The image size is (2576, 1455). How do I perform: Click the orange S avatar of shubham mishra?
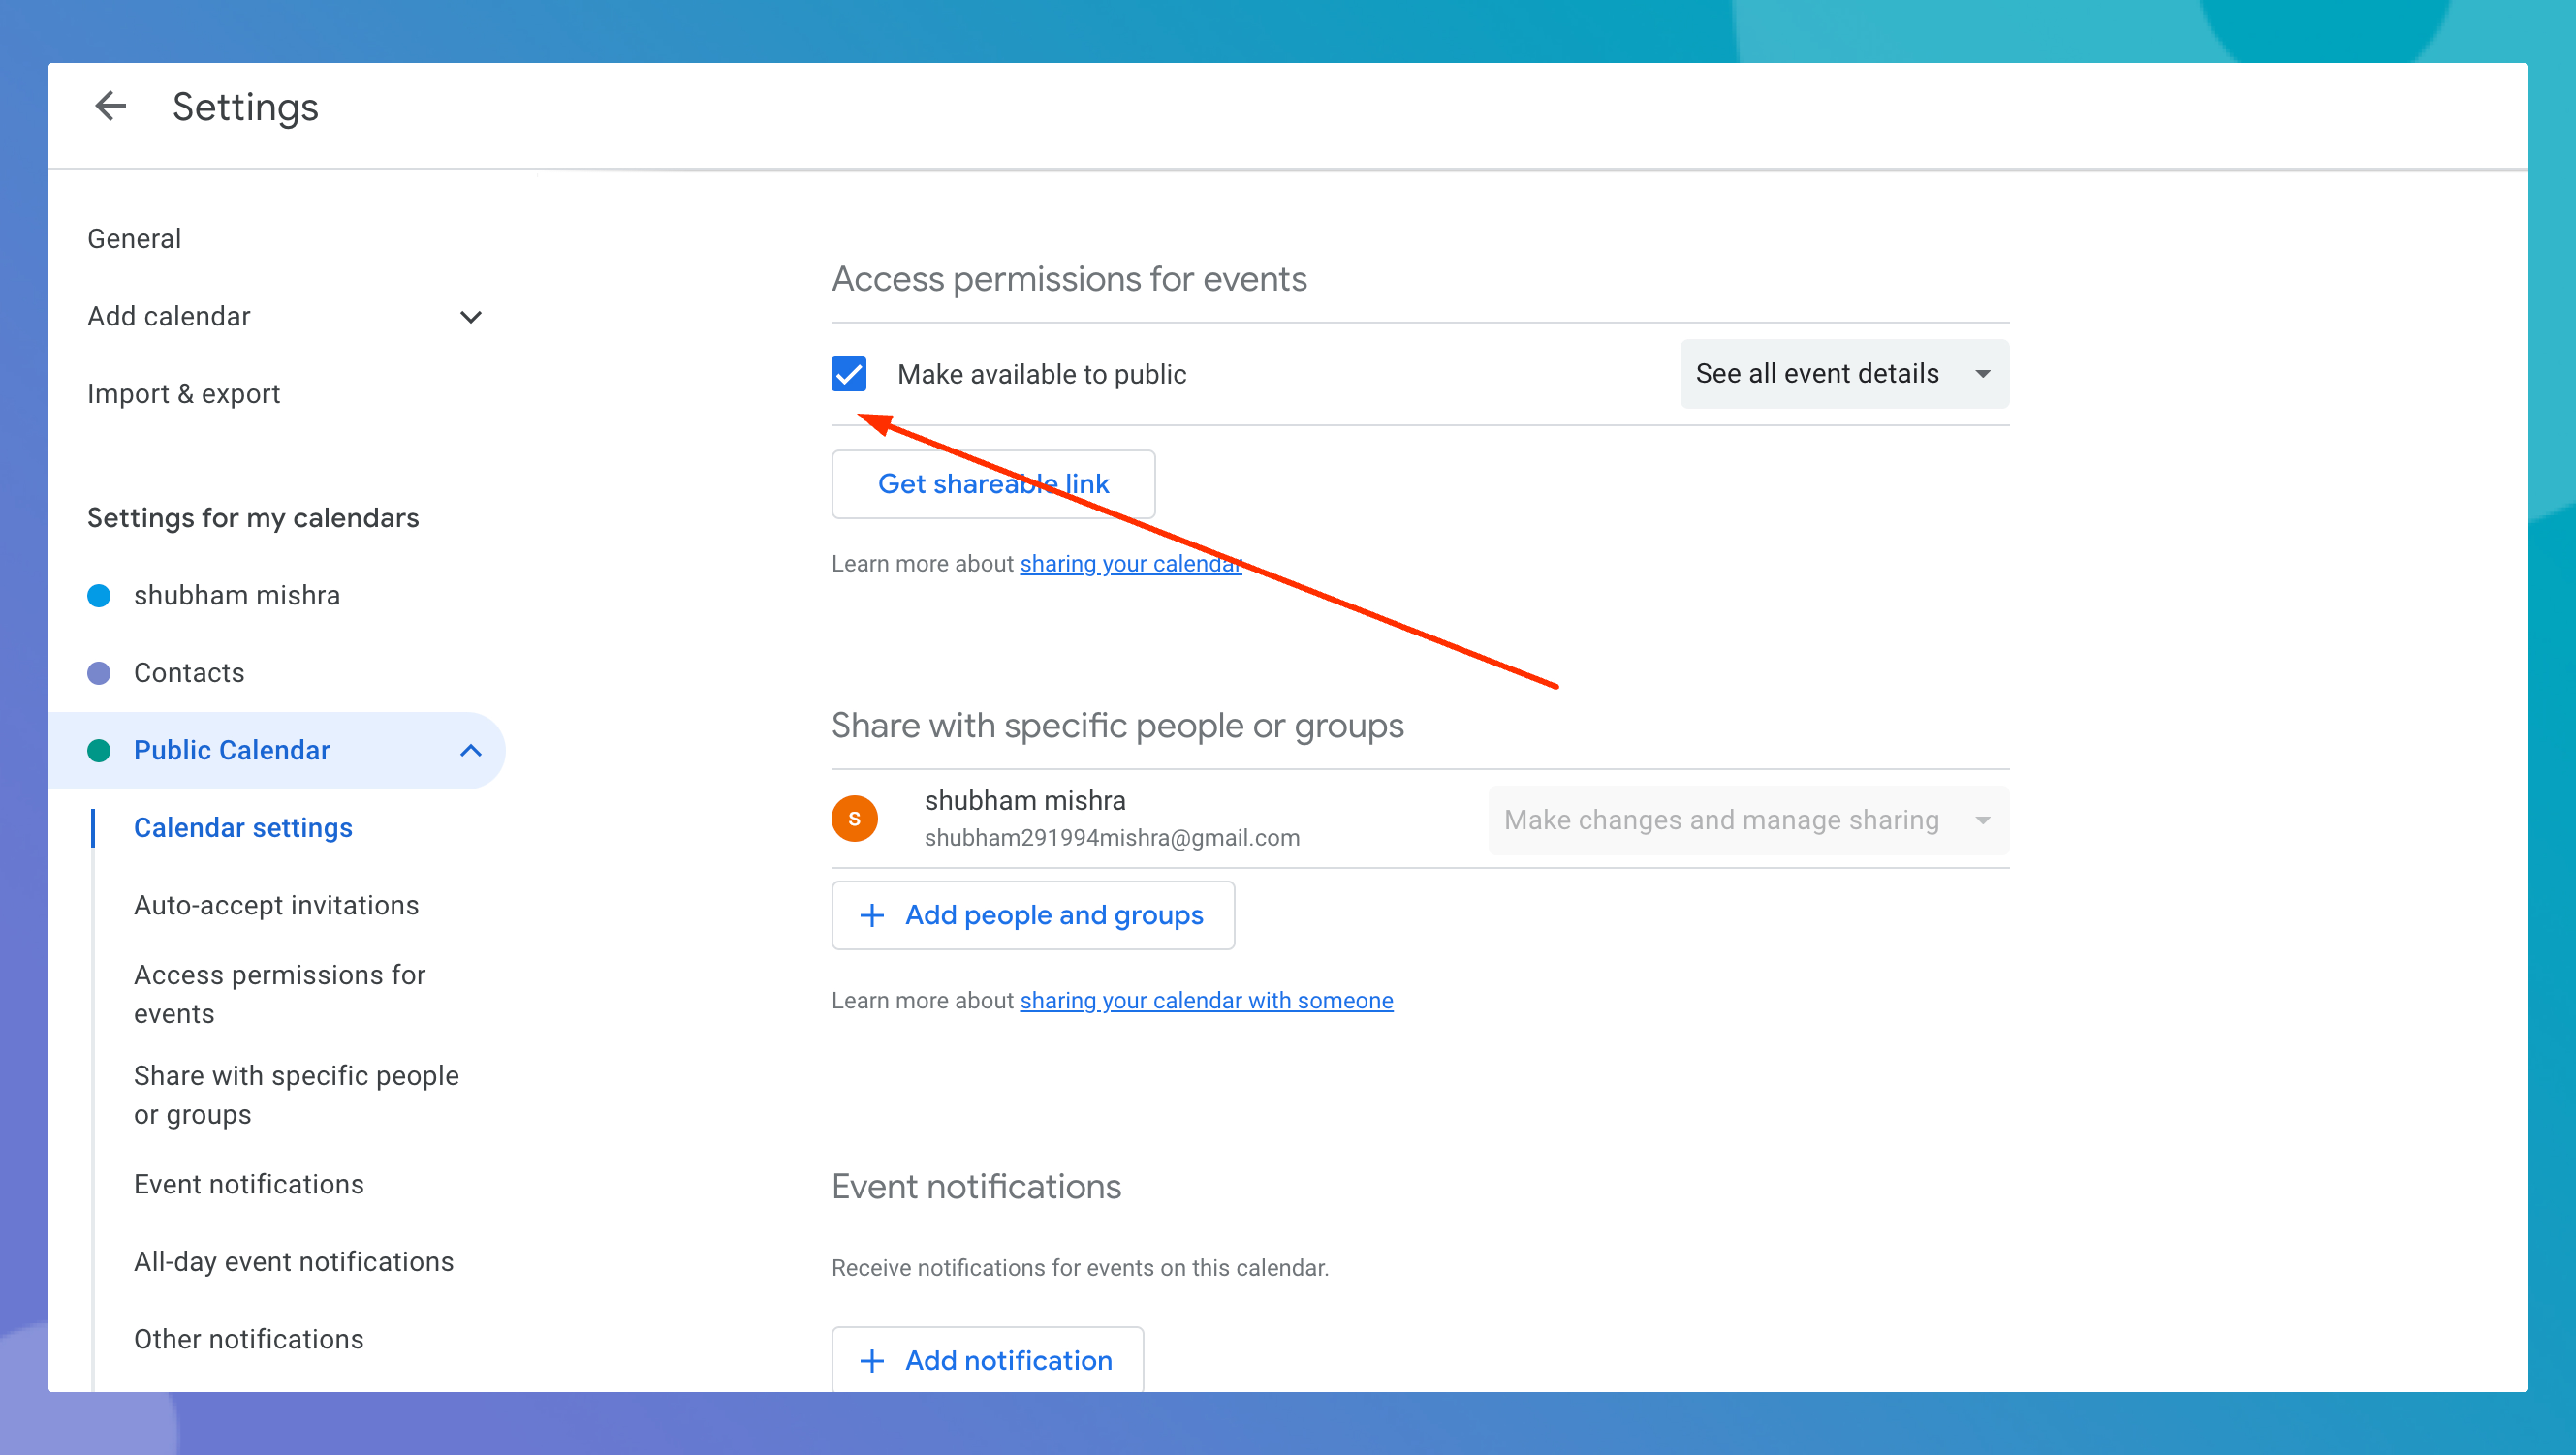854,819
